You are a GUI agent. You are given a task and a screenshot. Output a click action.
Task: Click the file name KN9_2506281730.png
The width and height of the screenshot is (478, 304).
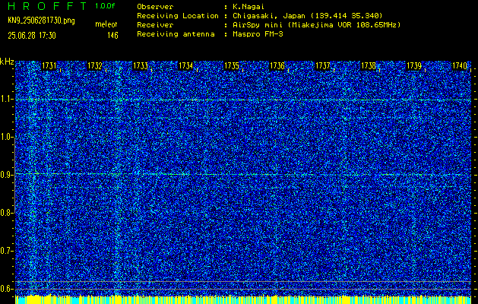coord(41,21)
